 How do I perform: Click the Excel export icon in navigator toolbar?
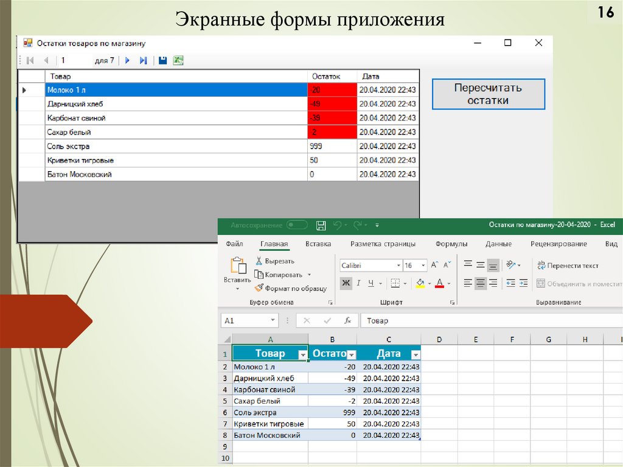178,60
